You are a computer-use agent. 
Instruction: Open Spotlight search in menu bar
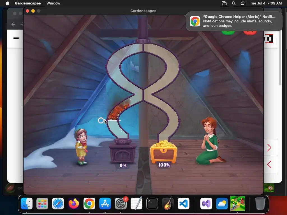pos(234,3)
